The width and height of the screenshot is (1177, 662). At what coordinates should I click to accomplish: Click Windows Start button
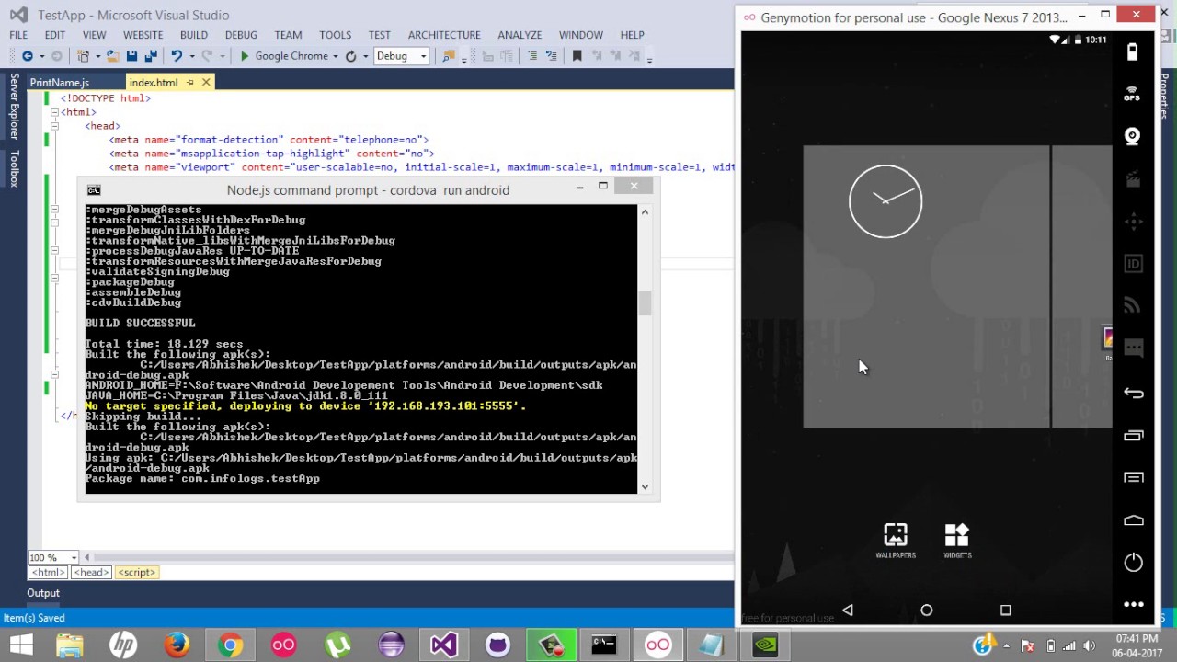pyautogui.click(x=20, y=645)
